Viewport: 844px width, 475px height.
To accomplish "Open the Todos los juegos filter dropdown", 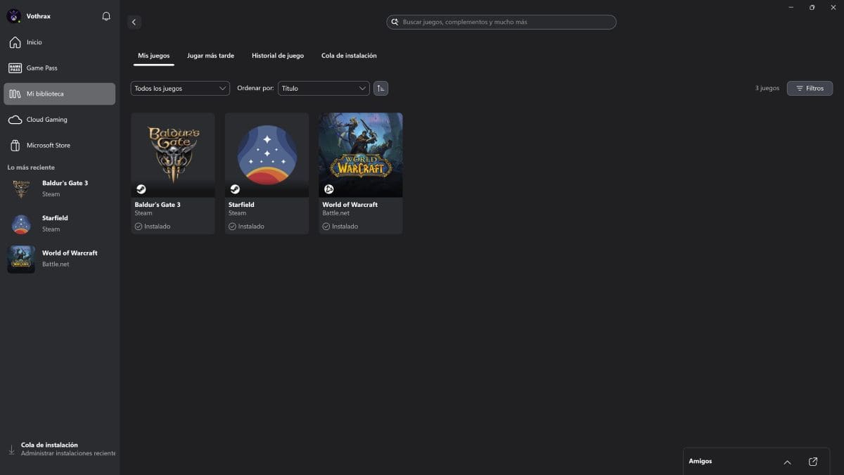I will point(179,88).
